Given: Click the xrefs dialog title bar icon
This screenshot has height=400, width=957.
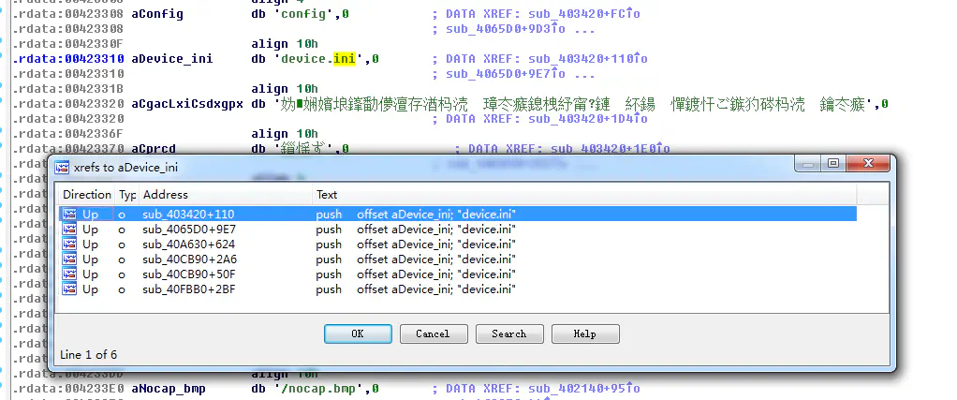Looking at the screenshot, I should click(x=62, y=167).
